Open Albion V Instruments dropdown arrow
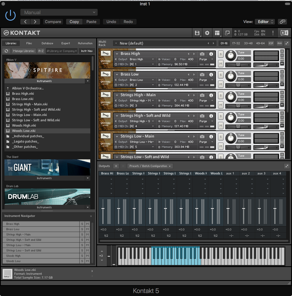Screen dimensions: 292x296 pyautogui.click(x=88, y=81)
